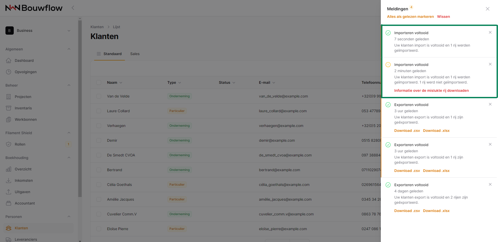Select the Célia Goethals row checkbox
This screenshot has height=242, width=498.
99,185
